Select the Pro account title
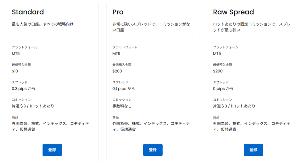 [x=118, y=12]
